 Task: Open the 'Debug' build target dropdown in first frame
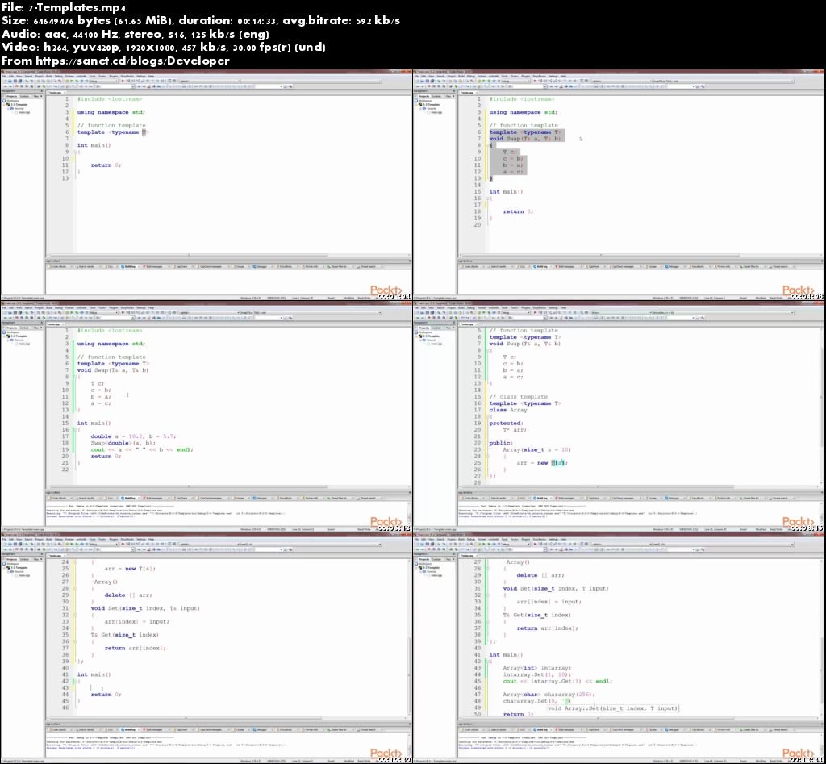(104, 81)
